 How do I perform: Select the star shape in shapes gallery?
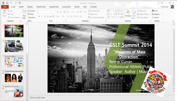[x=121, y=17]
